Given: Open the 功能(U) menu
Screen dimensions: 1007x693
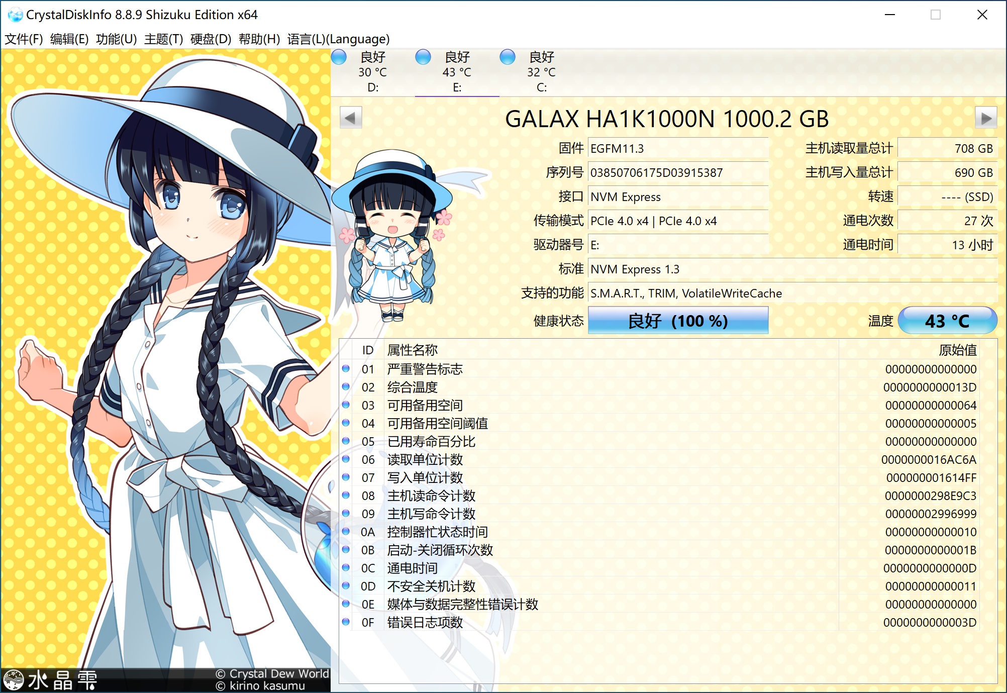Looking at the screenshot, I should pos(116,39).
